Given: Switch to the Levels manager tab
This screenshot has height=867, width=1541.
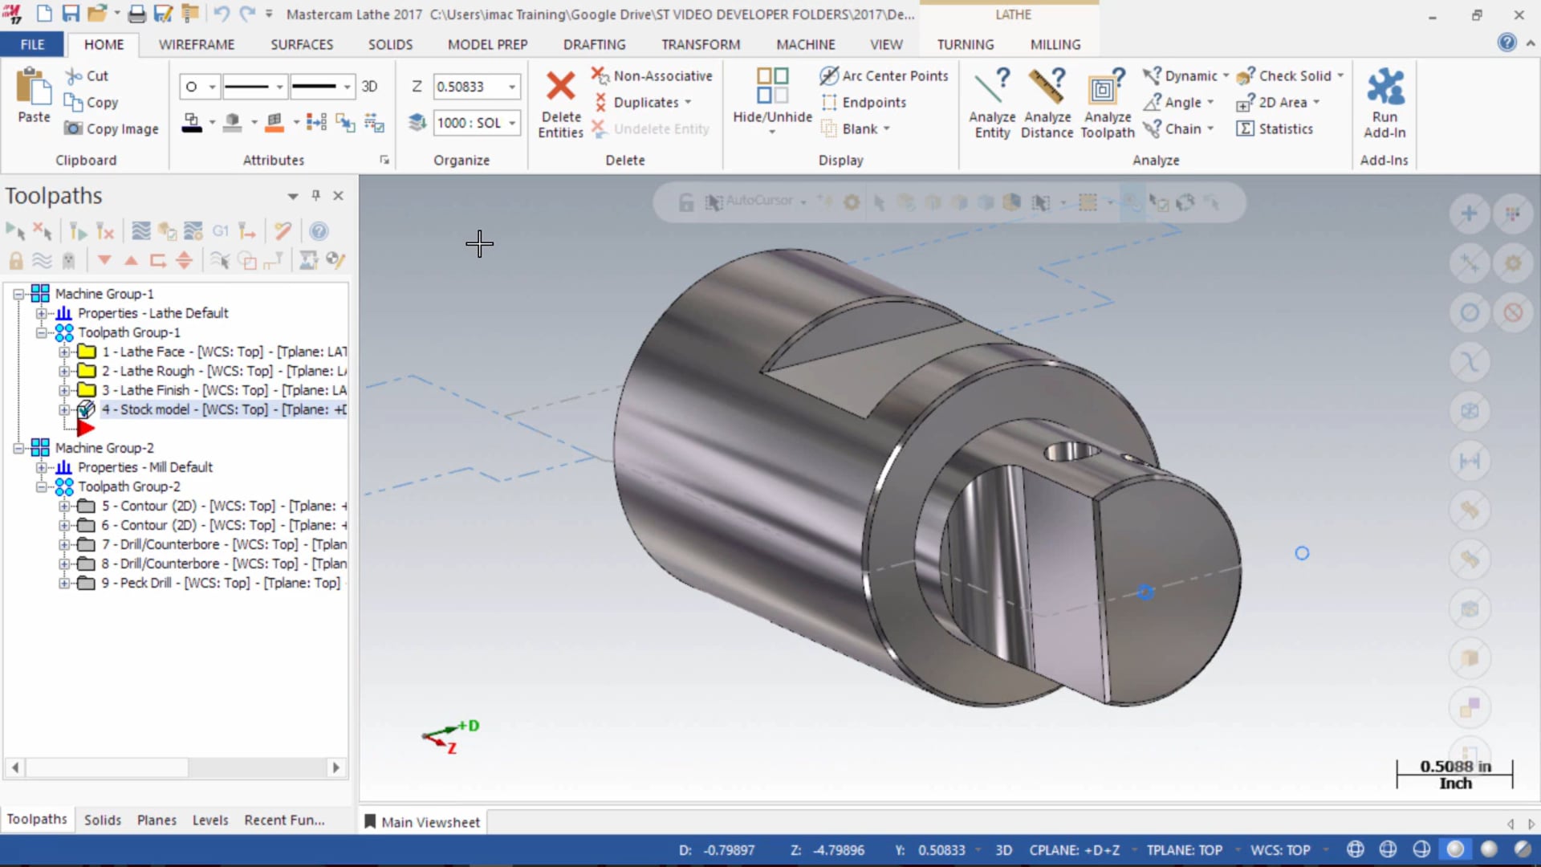Looking at the screenshot, I should pos(209,820).
